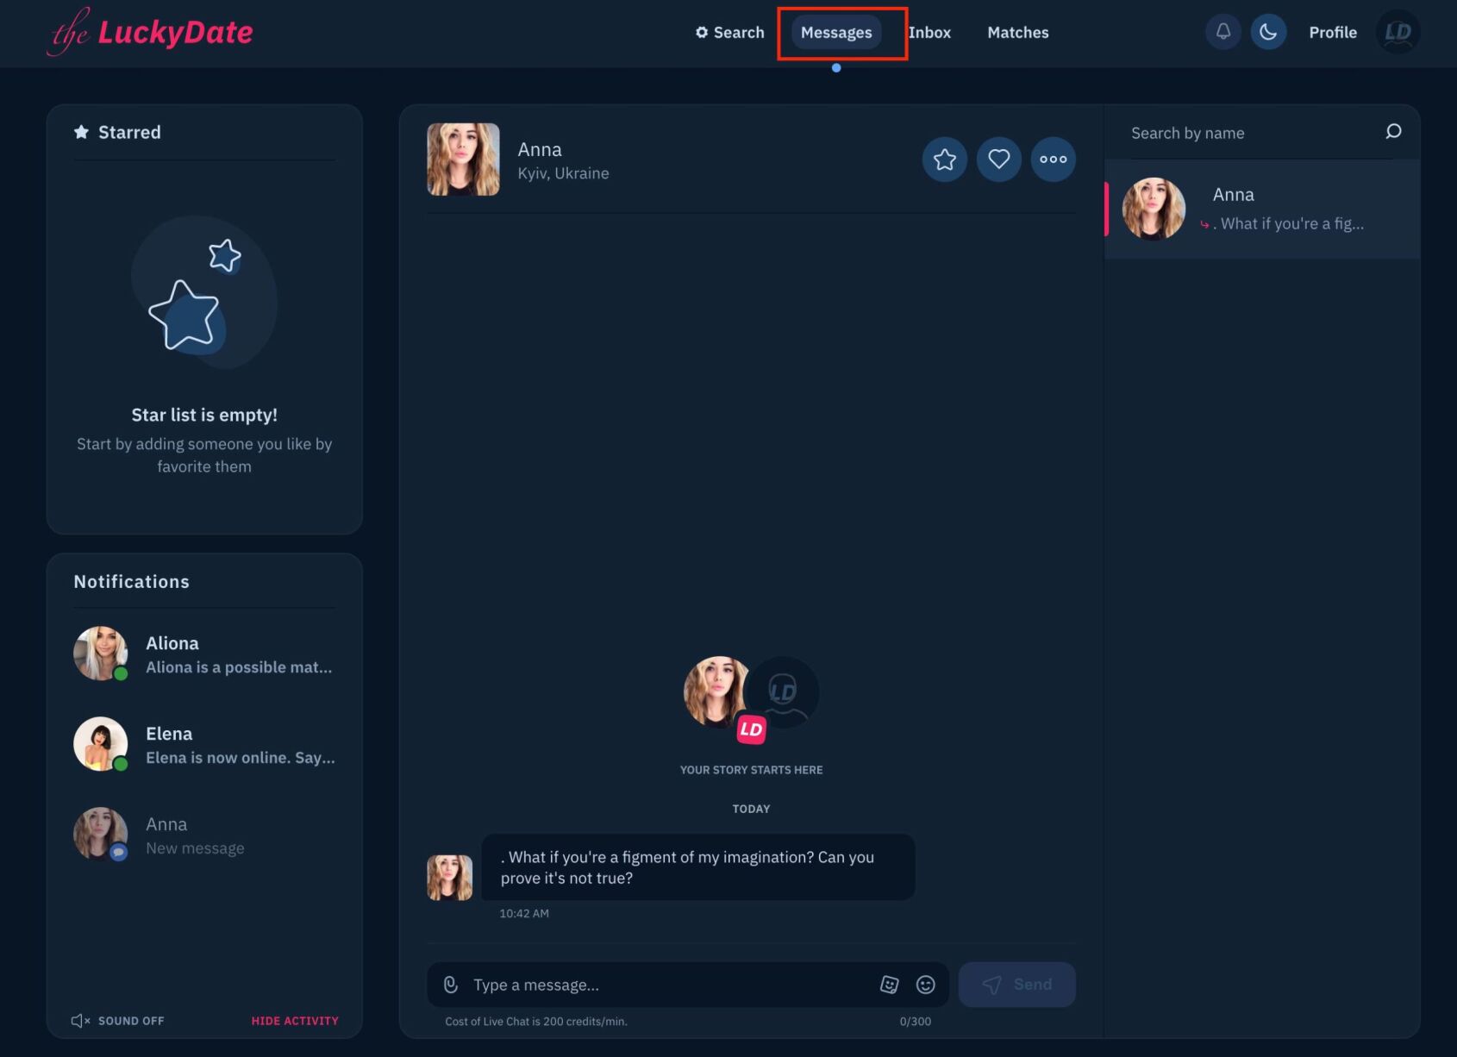This screenshot has height=1057, width=1457.
Task: Open the emoji smiley picker
Action: click(925, 985)
